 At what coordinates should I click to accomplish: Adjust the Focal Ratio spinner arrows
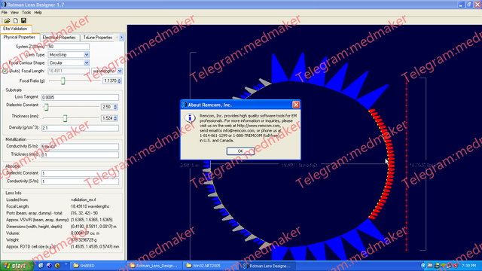119,81
